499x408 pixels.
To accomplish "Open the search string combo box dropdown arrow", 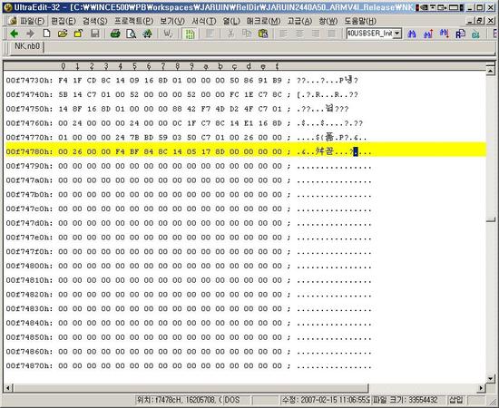I will pyautogui.click(x=397, y=34).
